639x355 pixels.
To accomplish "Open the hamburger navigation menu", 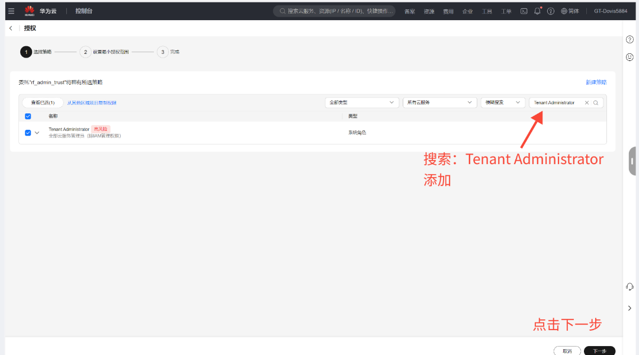I will click(11, 11).
